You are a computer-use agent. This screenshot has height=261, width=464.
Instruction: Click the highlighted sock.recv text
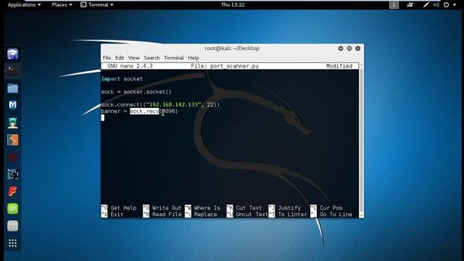click(144, 111)
